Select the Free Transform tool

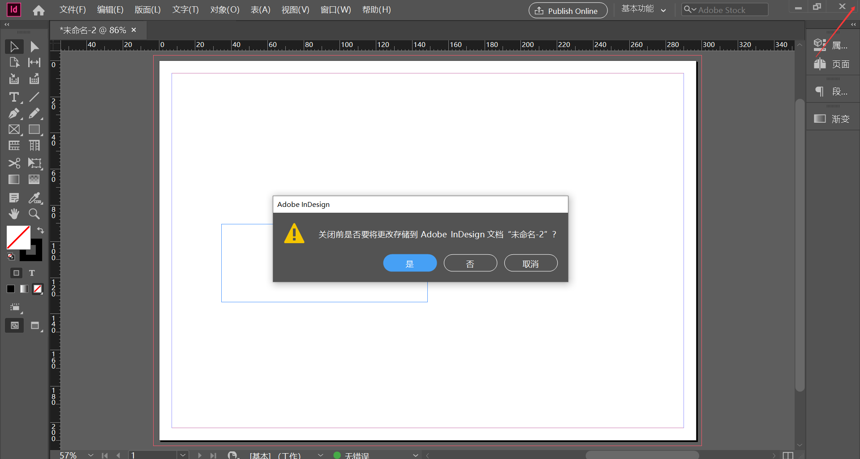tap(34, 163)
